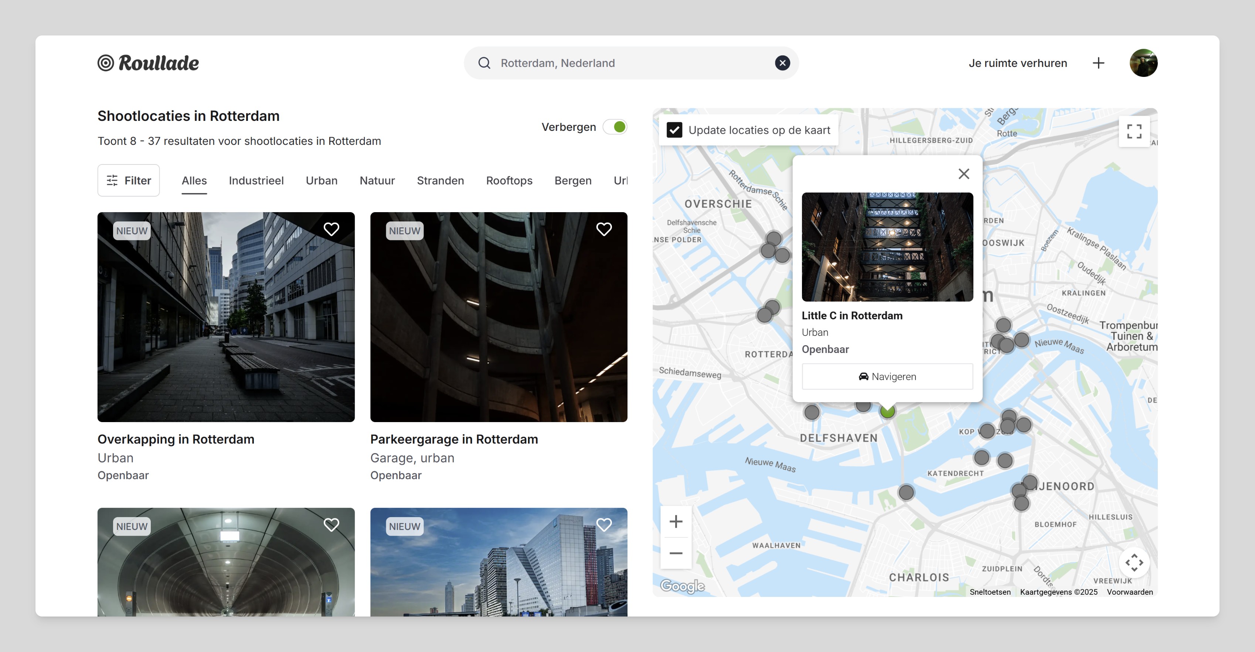This screenshot has width=1255, height=652.
Task: Open map camera pan controls
Action: 1134,562
